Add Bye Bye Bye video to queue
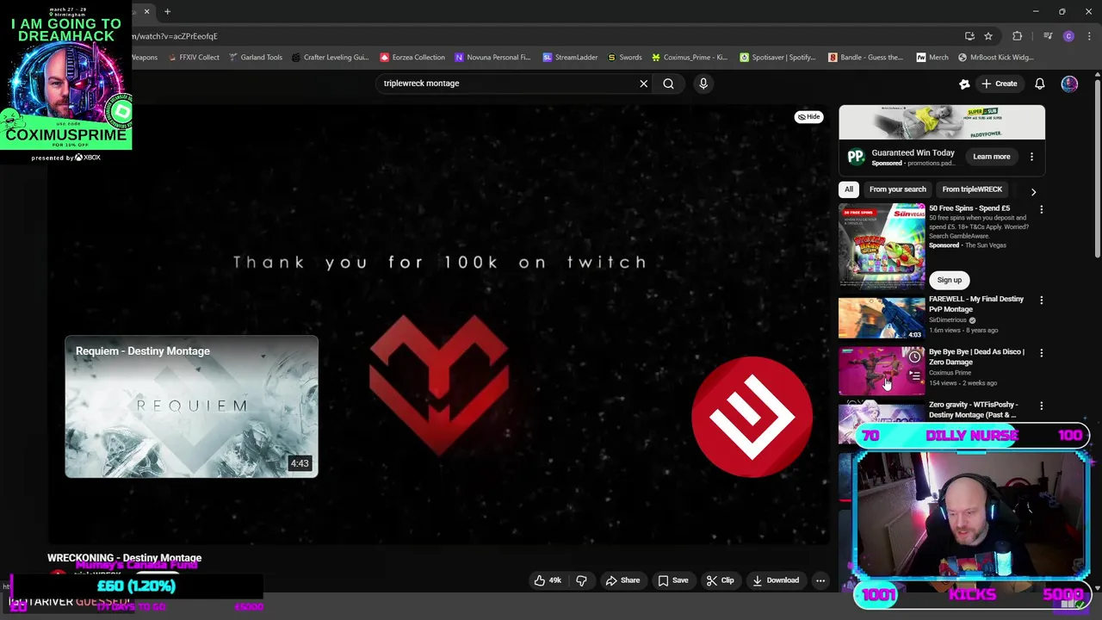1102x620 pixels. point(914,375)
